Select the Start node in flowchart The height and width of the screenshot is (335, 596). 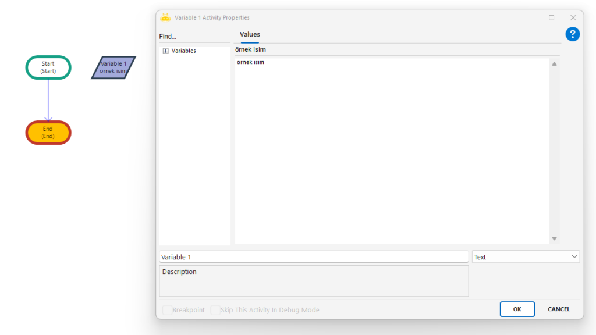[x=48, y=67]
